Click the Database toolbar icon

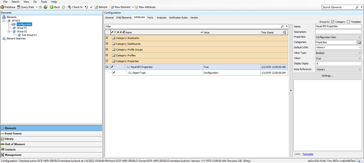2,7
